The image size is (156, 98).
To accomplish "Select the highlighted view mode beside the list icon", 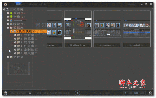I will pos(136,93).
